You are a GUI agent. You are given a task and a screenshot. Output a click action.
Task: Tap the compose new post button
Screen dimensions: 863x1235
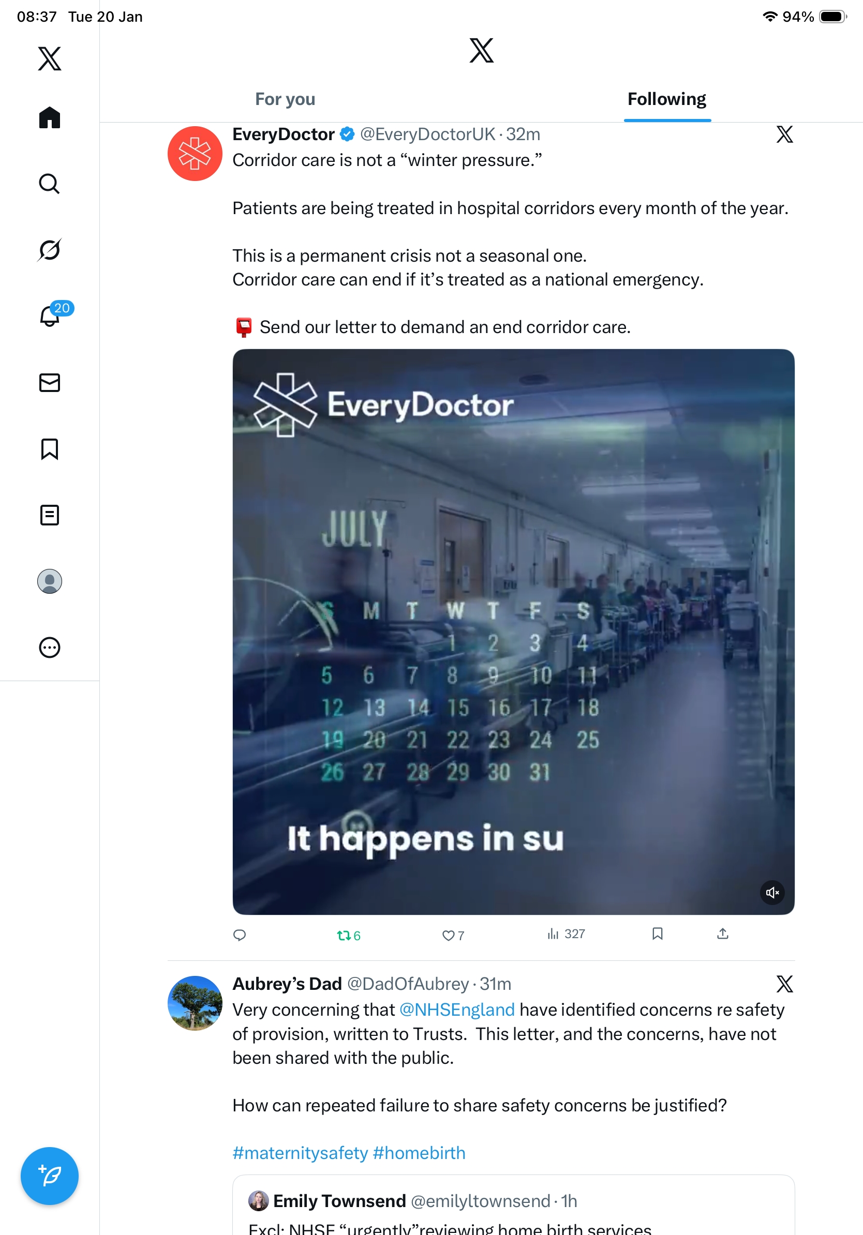50,1177
